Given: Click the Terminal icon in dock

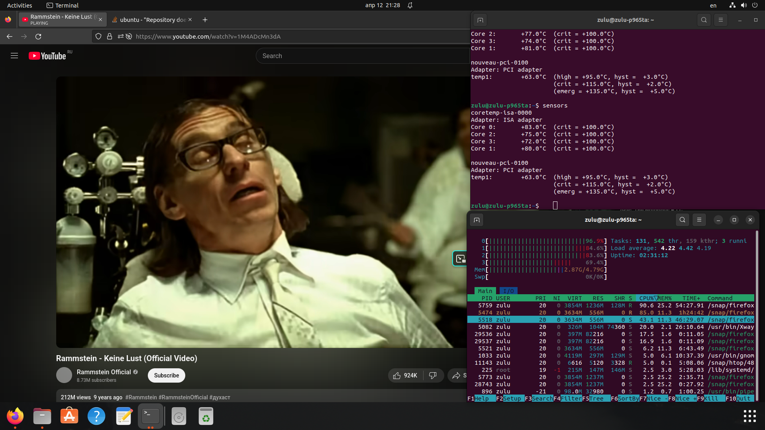Looking at the screenshot, I should point(151,416).
